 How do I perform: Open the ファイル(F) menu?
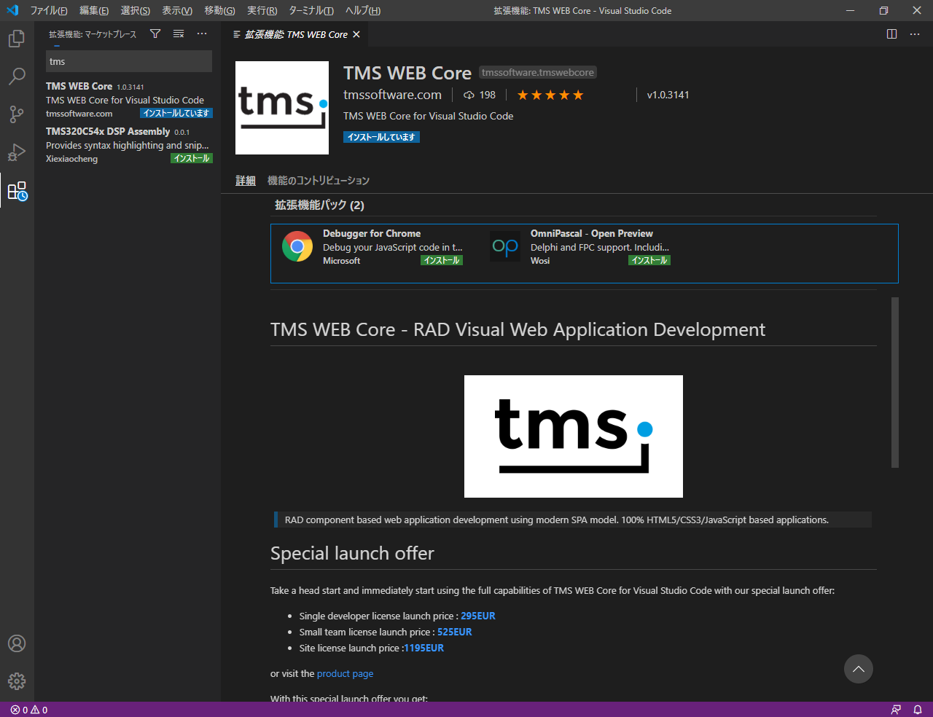(49, 10)
